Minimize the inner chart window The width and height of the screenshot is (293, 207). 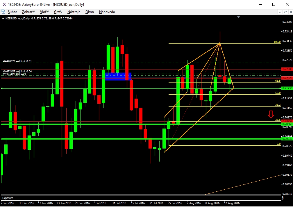click(280, 12)
